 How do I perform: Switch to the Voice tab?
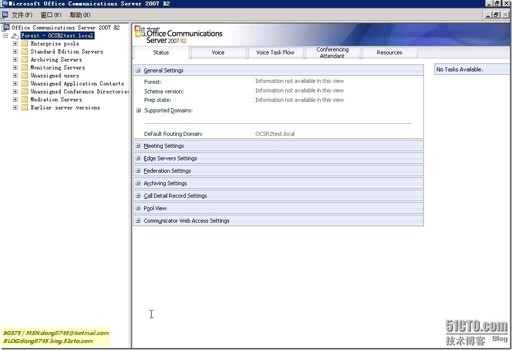tap(218, 52)
